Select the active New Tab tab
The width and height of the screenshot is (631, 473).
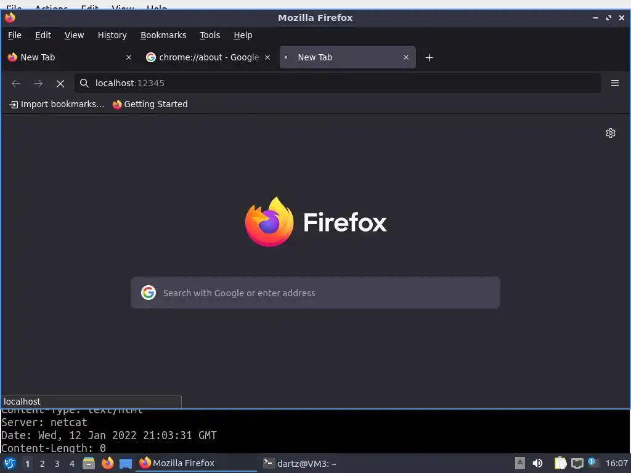pyautogui.click(x=348, y=57)
